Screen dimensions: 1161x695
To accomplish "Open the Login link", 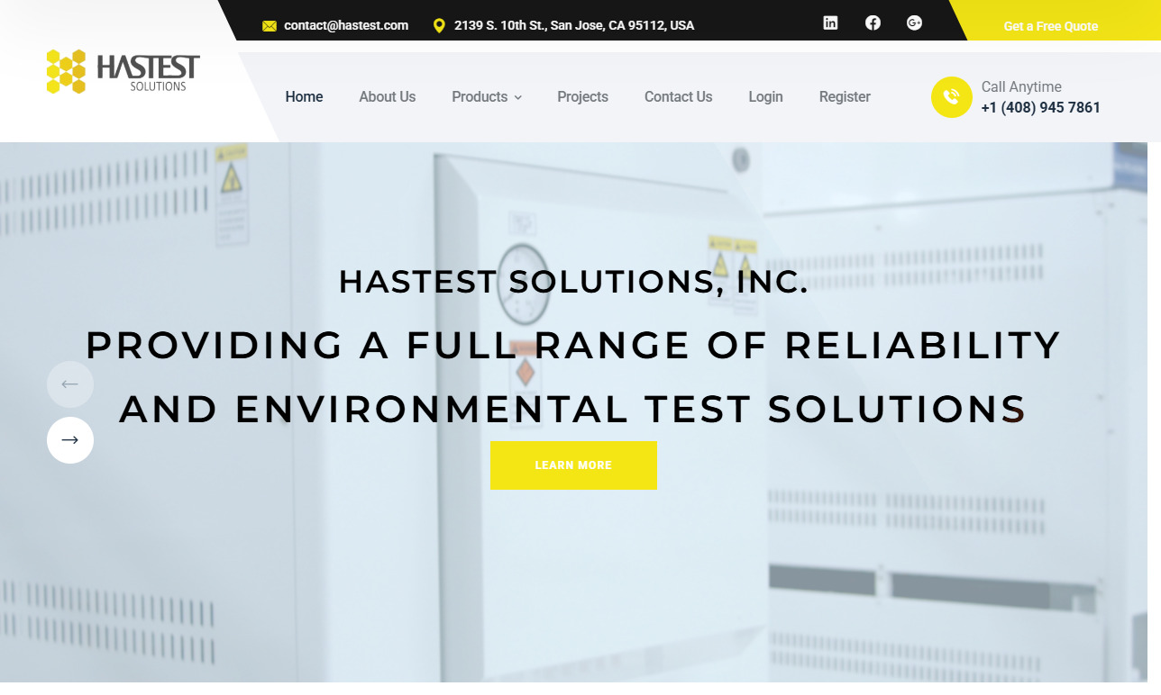I will point(765,96).
